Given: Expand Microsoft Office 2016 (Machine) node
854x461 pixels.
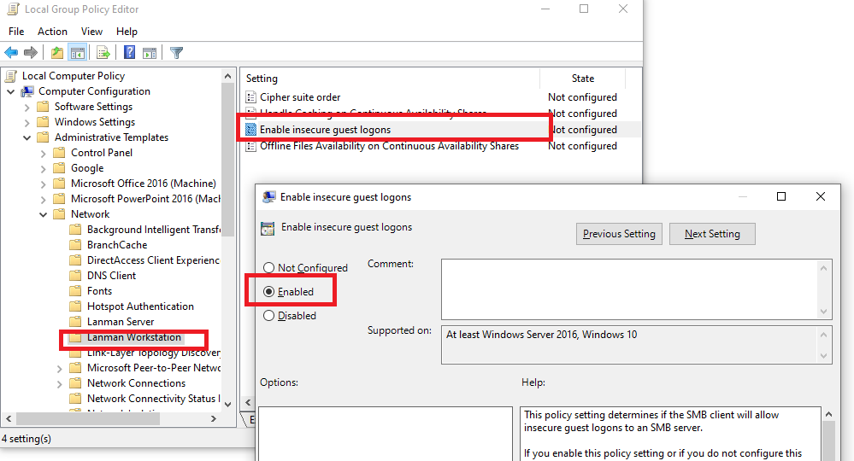Looking at the screenshot, I should point(44,184).
